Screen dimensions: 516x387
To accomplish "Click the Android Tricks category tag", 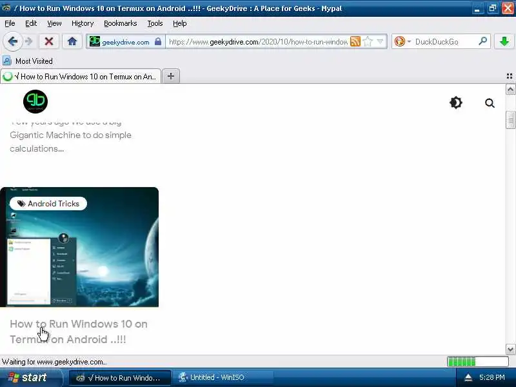I will coord(48,203).
